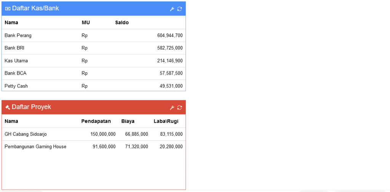390x192 pixels.
Task: Refresh the Daftar Proyek panel
Action: click(x=180, y=108)
